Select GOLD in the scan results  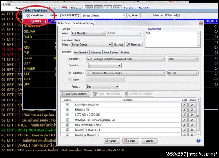pos(28,37)
